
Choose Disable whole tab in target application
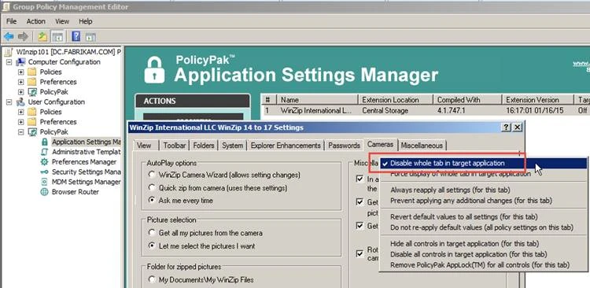[x=484, y=164]
